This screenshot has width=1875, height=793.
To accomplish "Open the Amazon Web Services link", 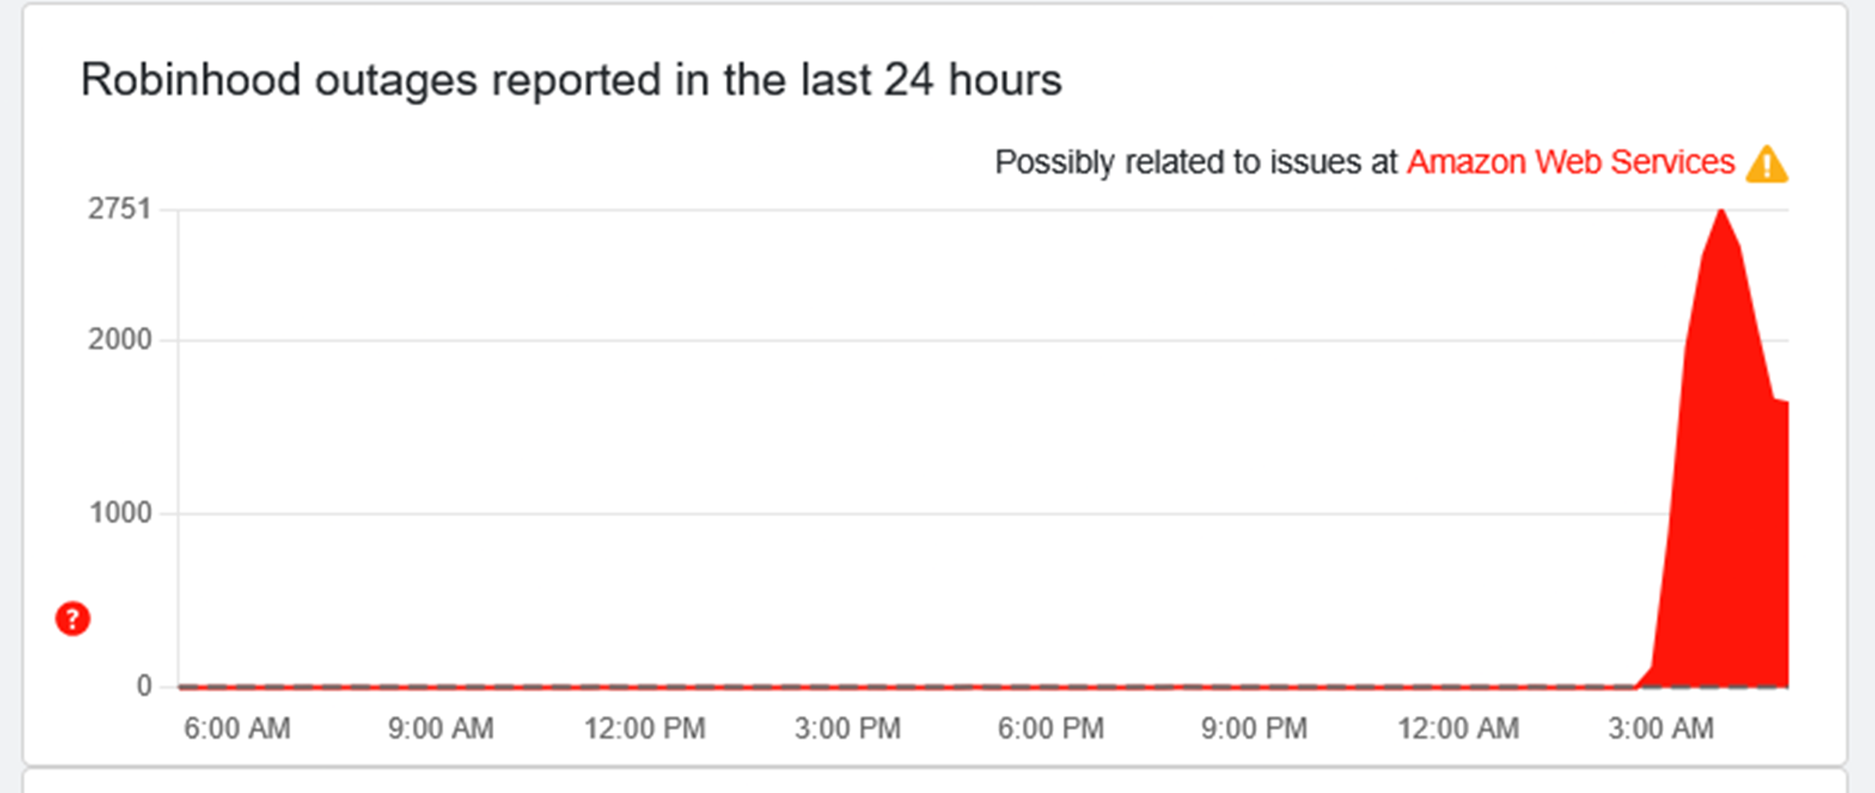I will click(x=1570, y=162).
